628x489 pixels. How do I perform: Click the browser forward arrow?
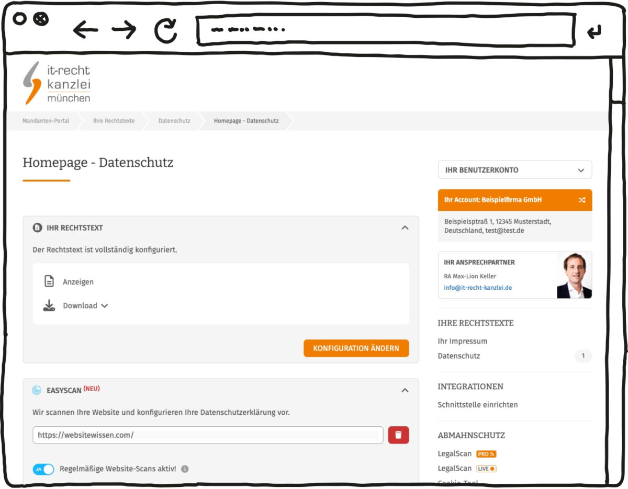click(x=124, y=30)
